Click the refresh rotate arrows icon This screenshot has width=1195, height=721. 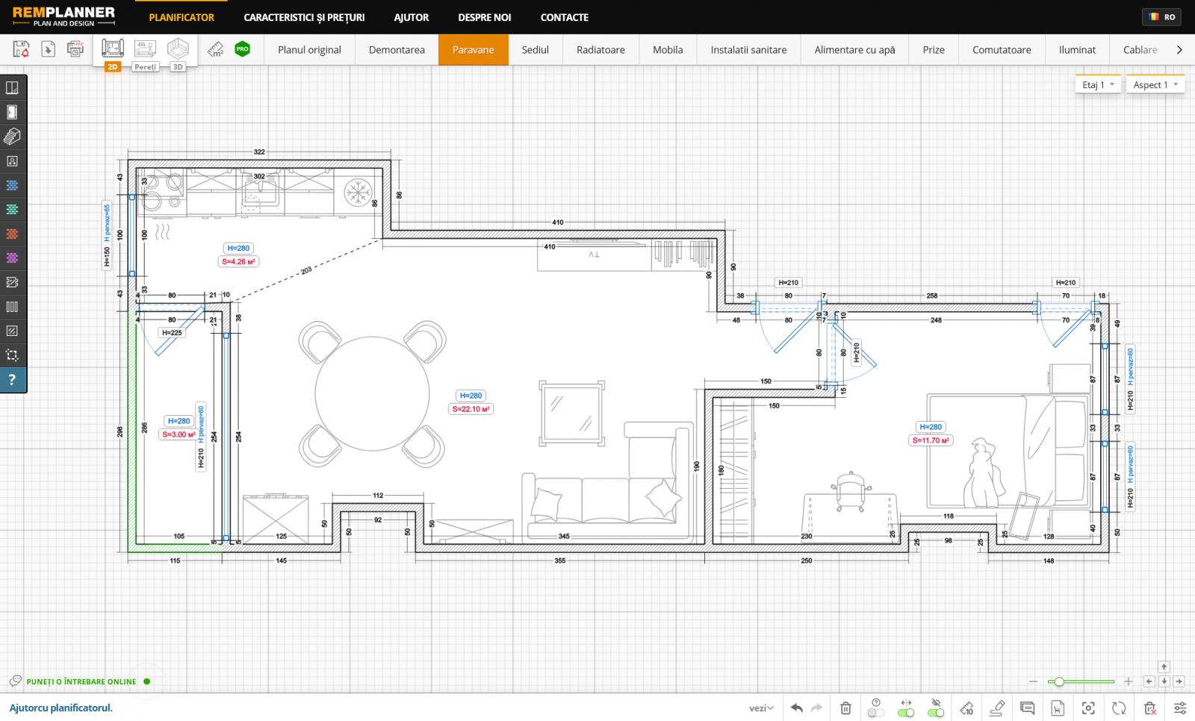[1119, 708]
